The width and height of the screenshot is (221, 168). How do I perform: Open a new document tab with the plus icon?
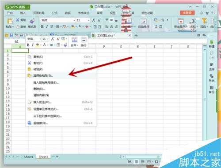coord(136,35)
